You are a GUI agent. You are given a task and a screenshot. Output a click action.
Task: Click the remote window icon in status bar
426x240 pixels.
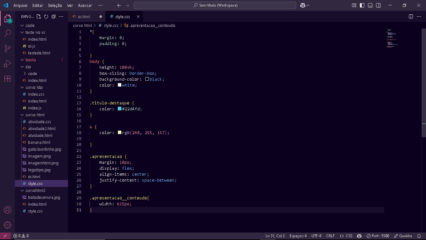click(x=5, y=236)
